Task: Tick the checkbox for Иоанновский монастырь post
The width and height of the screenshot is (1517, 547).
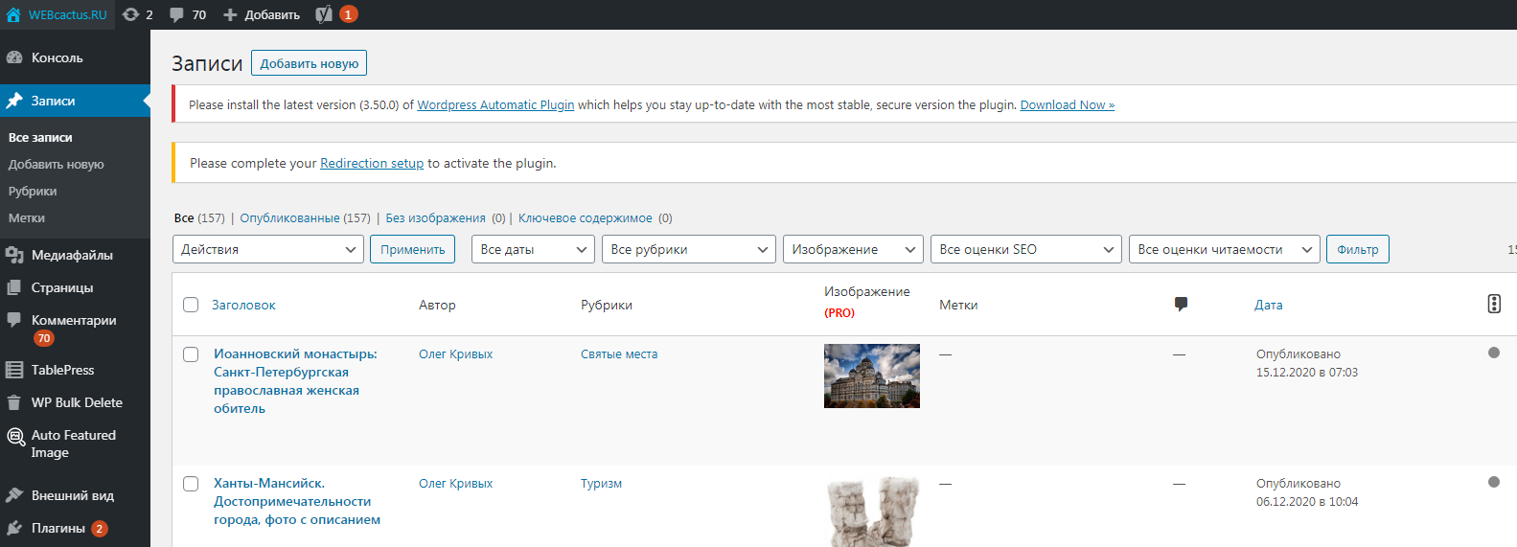Action: (x=191, y=354)
